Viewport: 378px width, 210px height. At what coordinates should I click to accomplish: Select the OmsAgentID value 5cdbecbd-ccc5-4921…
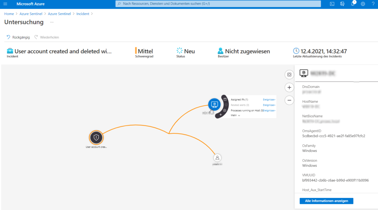click(334, 136)
